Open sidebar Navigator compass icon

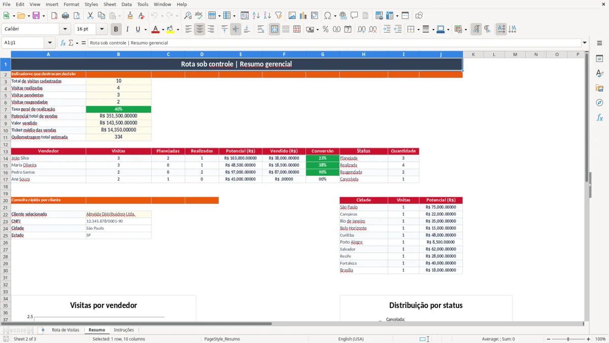pyautogui.click(x=599, y=103)
